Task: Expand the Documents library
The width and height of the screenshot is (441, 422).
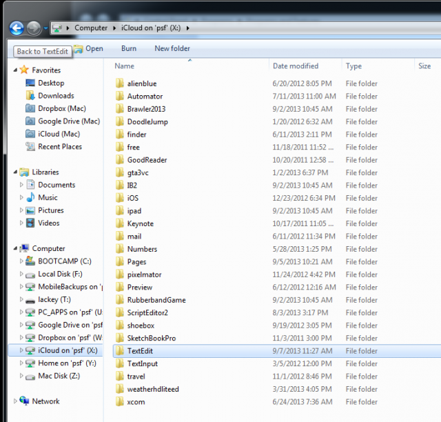Action: (x=21, y=185)
